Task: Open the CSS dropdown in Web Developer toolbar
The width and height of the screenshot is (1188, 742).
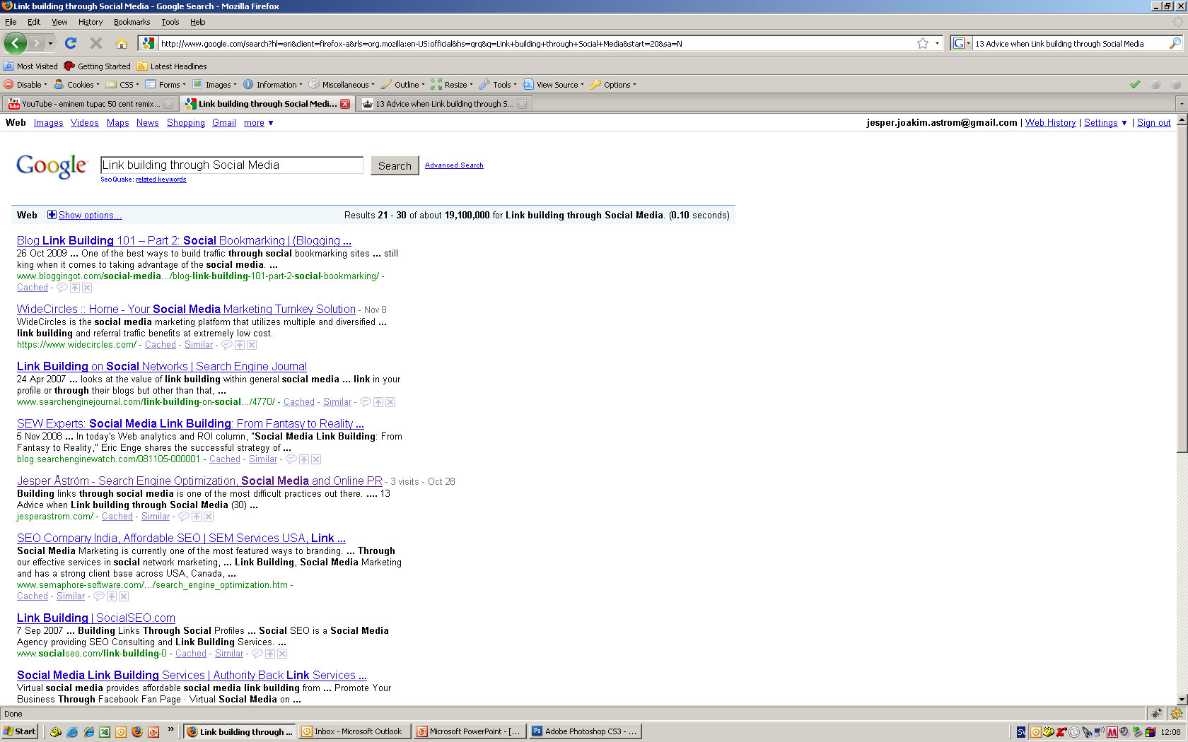Action: (123, 85)
